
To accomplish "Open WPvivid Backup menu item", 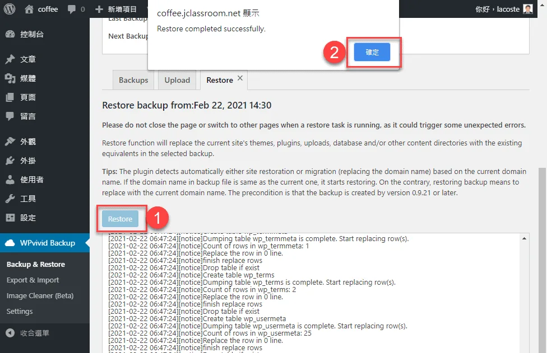I will [x=45, y=243].
